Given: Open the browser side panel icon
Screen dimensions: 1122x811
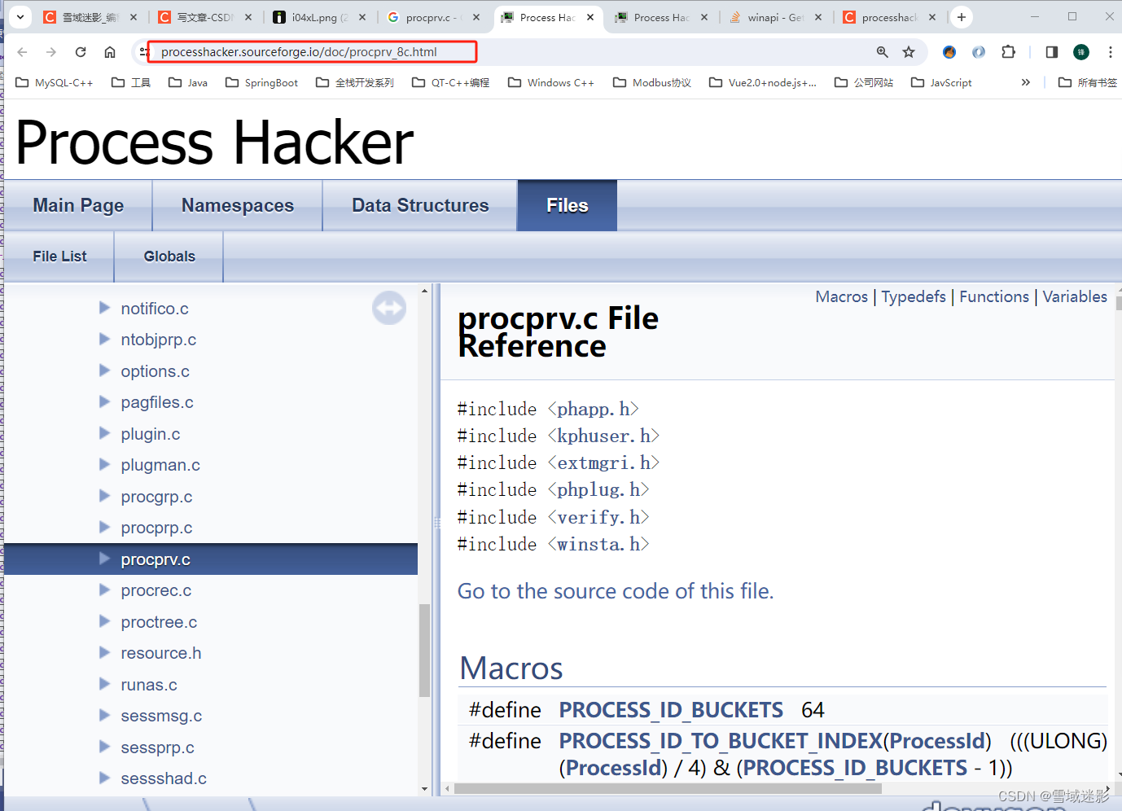Looking at the screenshot, I should [1051, 51].
